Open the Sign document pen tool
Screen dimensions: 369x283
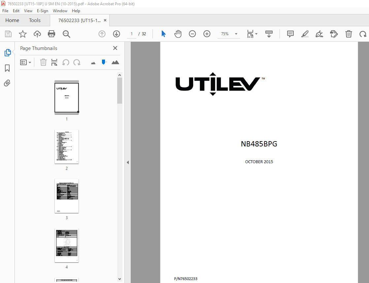pos(319,34)
